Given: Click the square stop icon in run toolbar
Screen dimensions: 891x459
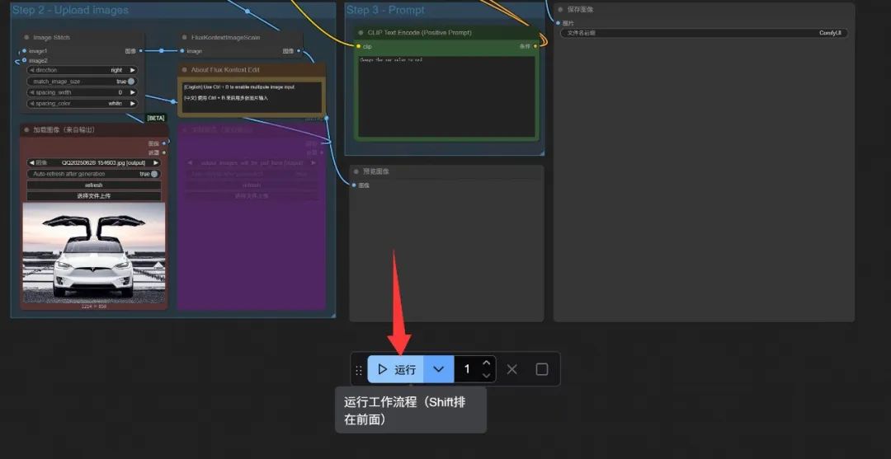Looking at the screenshot, I should [x=542, y=369].
